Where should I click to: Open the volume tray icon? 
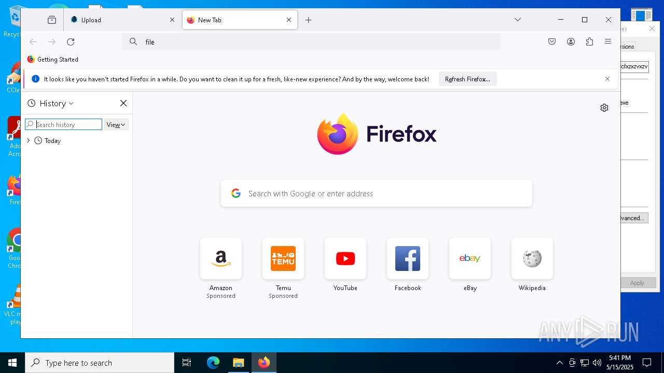pos(597,363)
